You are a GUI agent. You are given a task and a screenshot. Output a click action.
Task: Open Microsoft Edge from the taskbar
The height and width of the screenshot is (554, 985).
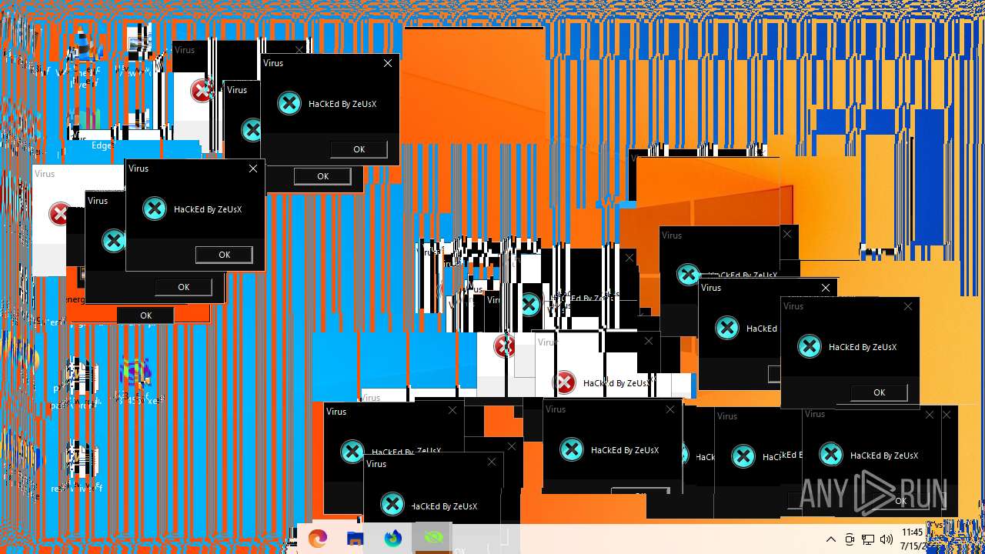[x=318, y=539]
